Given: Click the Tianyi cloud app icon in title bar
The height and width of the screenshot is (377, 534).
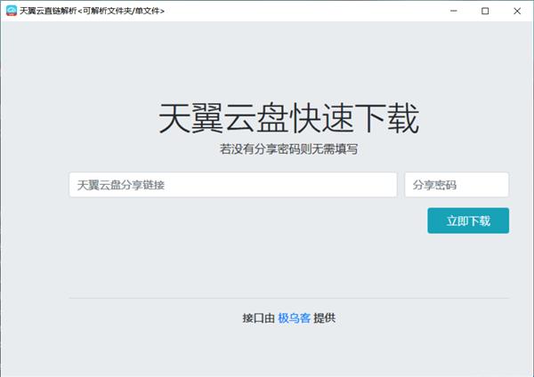Looking at the screenshot, I should [12, 11].
